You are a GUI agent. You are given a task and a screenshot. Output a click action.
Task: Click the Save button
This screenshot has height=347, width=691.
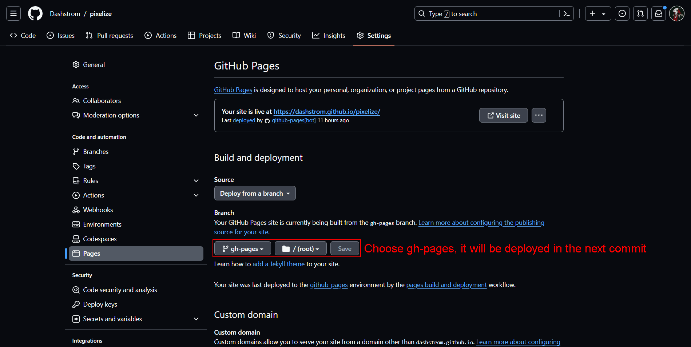[345, 248]
